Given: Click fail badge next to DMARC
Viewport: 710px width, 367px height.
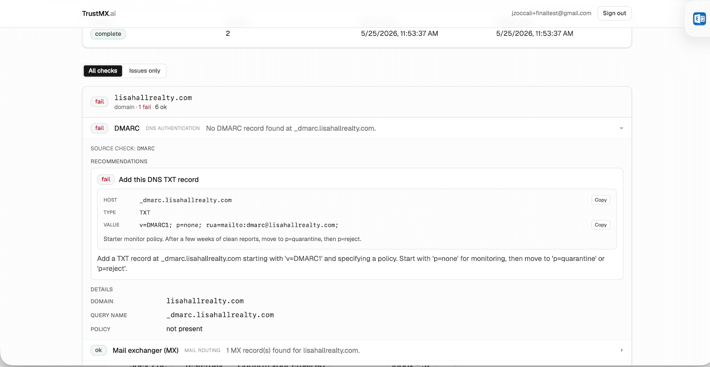Looking at the screenshot, I should pyautogui.click(x=100, y=128).
